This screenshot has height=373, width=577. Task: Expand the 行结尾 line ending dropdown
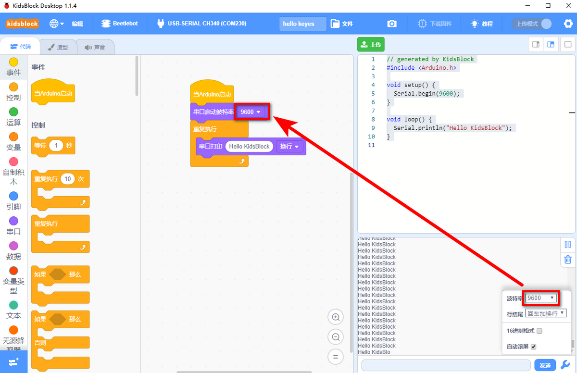(x=546, y=313)
